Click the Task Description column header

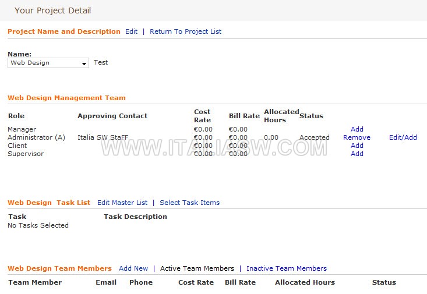(x=135, y=217)
